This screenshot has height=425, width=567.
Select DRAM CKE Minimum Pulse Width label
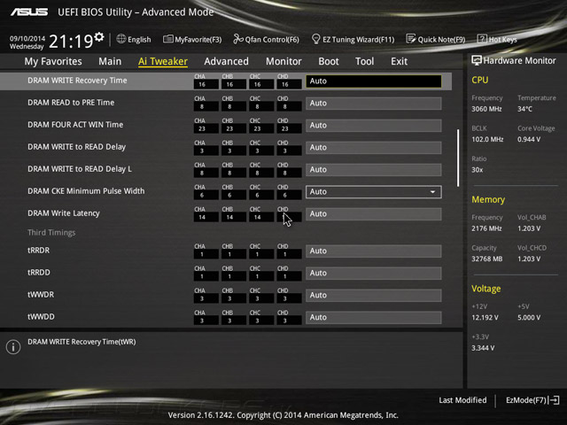tap(86, 191)
